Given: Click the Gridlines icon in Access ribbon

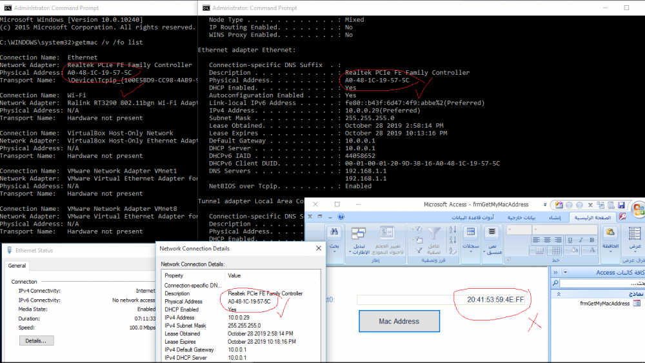Looking at the screenshot, I should (556, 250).
